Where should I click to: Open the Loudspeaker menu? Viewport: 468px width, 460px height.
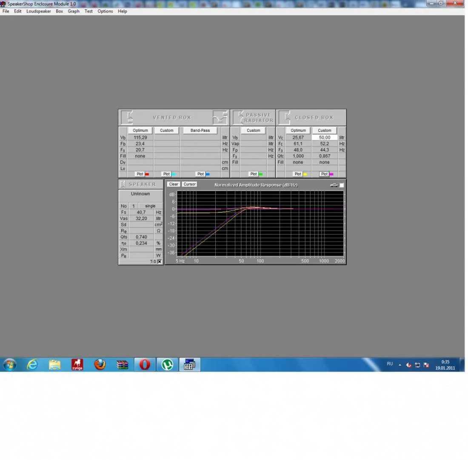38,11
